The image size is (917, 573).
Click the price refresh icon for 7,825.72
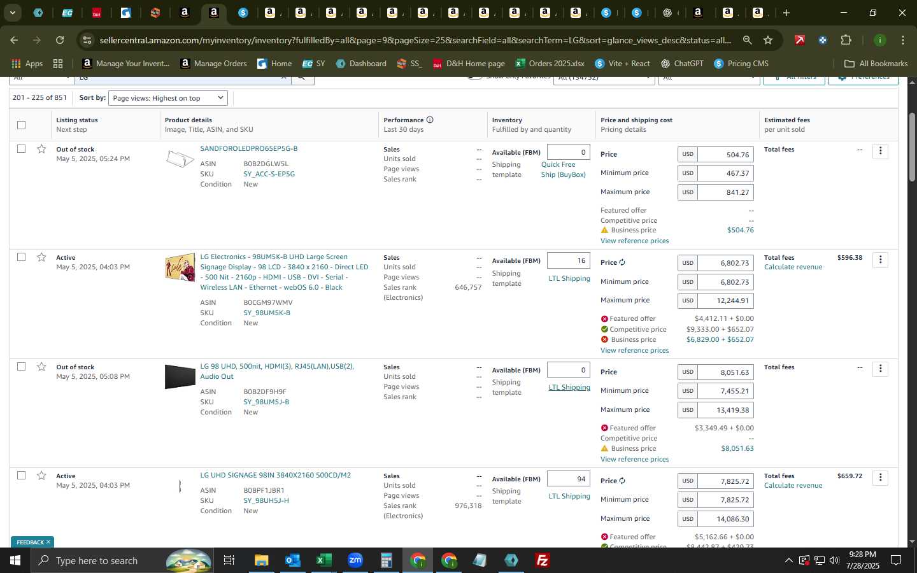click(622, 481)
